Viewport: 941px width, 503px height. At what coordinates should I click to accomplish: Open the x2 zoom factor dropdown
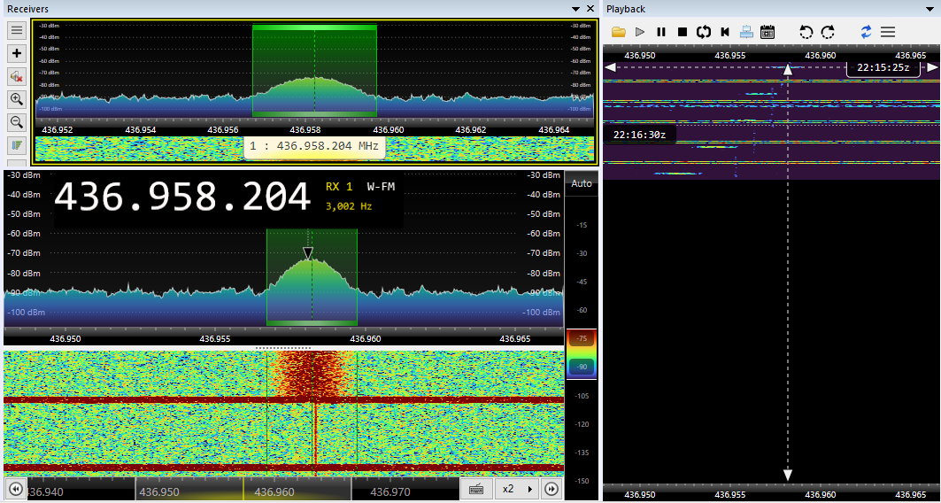517,489
